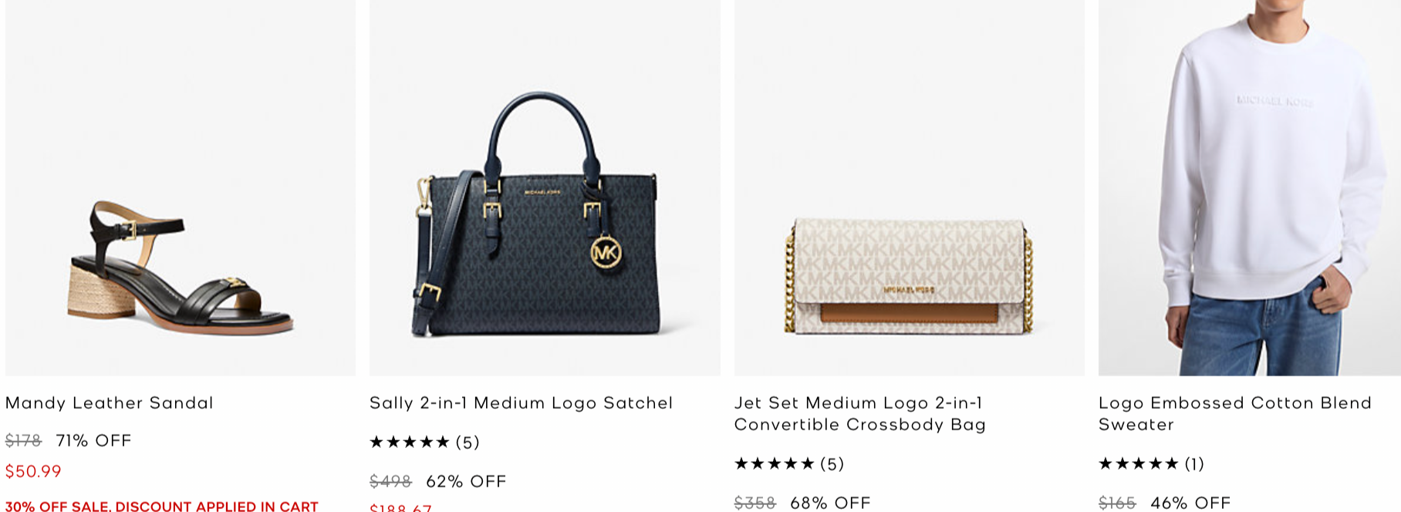Click the 68% OFF label on the Jet Set Bag
Screen dimensions: 1401x512
[x=830, y=503]
